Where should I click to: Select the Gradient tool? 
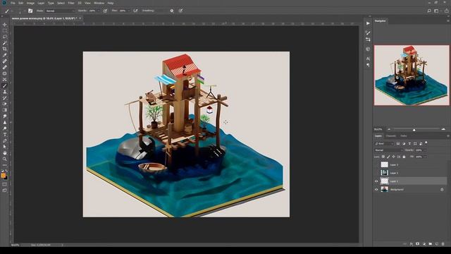coord(5,110)
